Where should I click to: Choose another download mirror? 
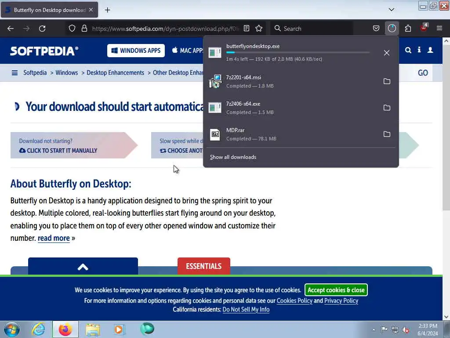point(181,151)
